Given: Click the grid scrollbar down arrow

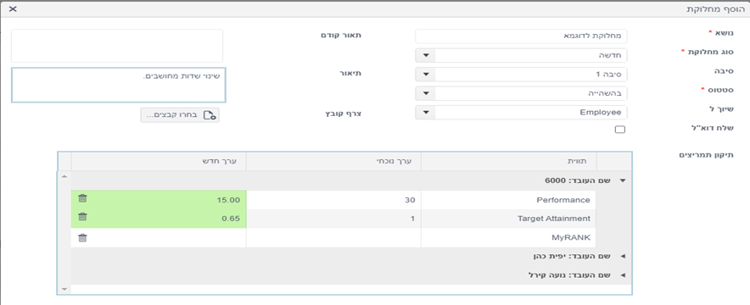Looking at the screenshot, I should pyautogui.click(x=64, y=289).
